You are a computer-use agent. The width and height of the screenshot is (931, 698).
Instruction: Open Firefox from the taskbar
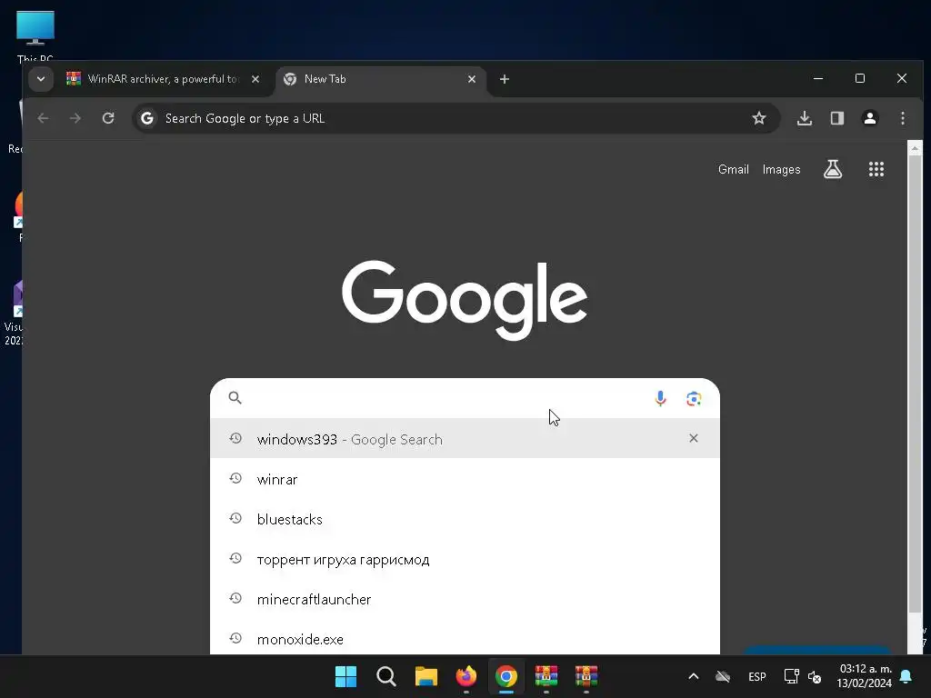pos(466,676)
